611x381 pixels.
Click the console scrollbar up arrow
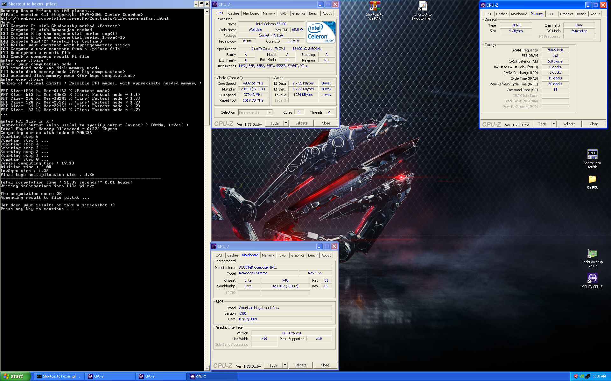[x=207, y=11]
